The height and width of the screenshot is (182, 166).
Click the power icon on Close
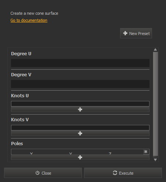coord(37,173)
